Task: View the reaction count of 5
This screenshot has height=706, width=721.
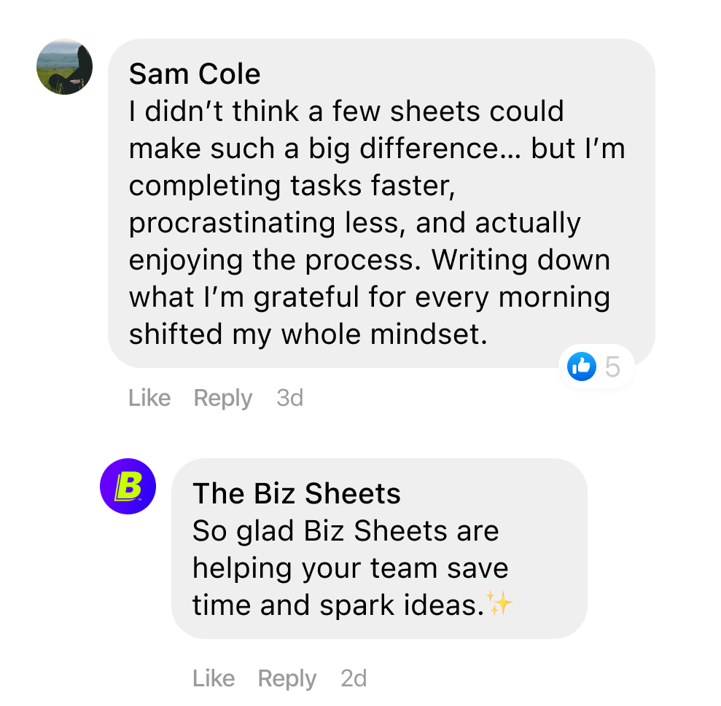Action: (x=612, y=366)
